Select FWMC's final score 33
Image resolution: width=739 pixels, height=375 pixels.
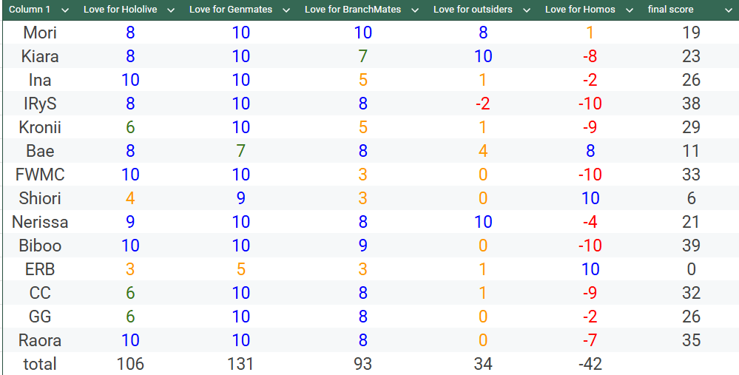[x=691, y=175]
